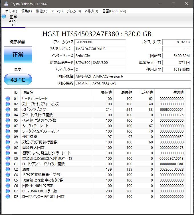Click the transfer mode field SATA/300 | SATA/300
The width and height of the screenshot is (194, 215).
[x=100, y=62]
